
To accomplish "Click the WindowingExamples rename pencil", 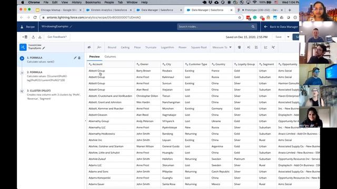I will coord(71,27).
